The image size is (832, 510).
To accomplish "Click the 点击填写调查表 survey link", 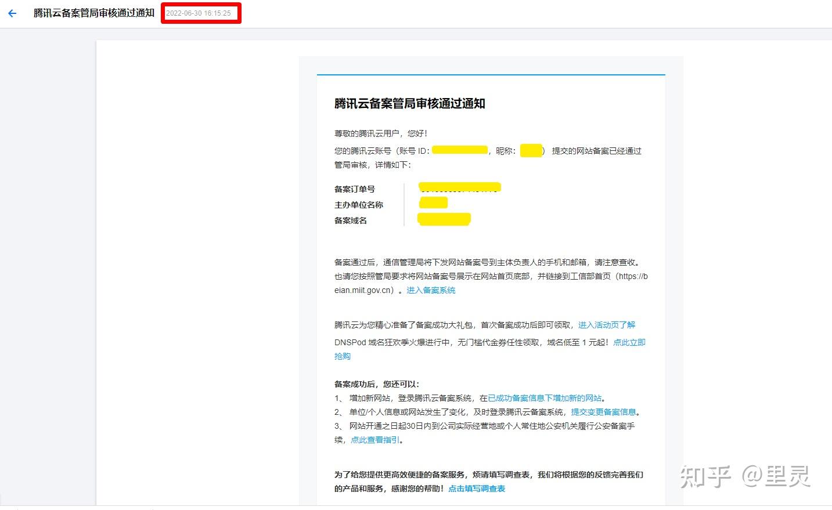I will coord(477,489).
